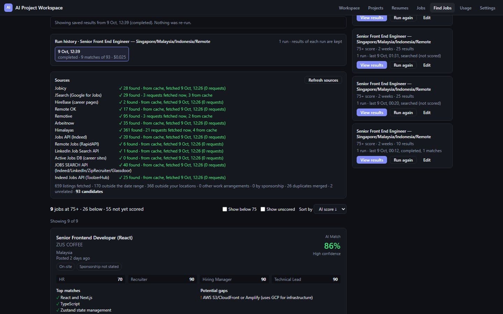Viewport: 503px width, 314px height.
Task: Select the 9 Oct, 12:39 run history entry
Action: click(x=92, y=54)
